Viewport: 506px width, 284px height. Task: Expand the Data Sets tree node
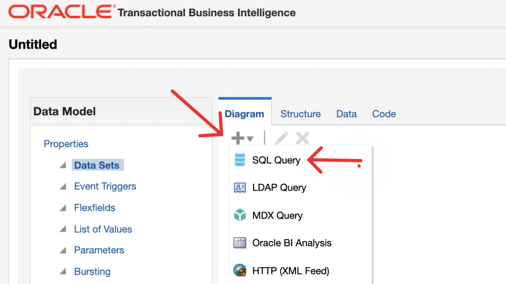pyautogui.click(x=63, y=165)
